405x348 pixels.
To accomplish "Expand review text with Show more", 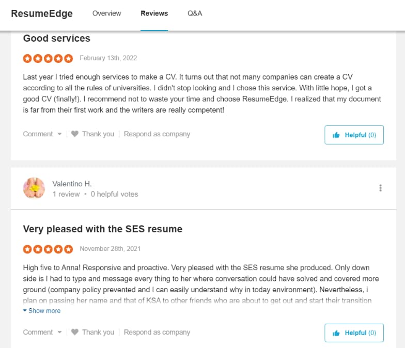I will (42, 311).
